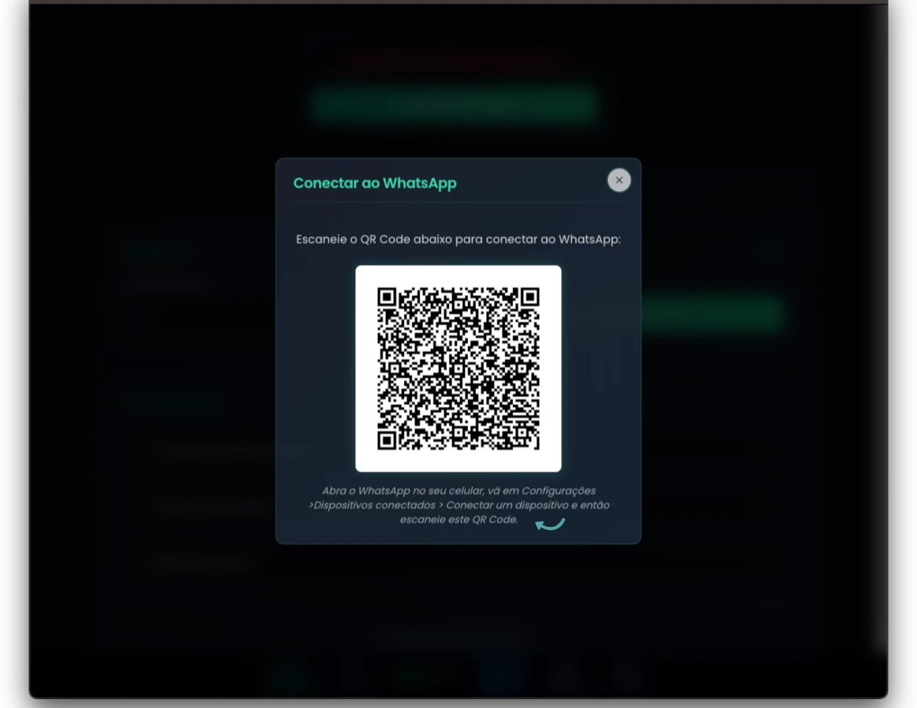Select the "Conectar ao WhatsApp" dialog title
Viewport: 917px width, 708px height.
coord(375,183)
